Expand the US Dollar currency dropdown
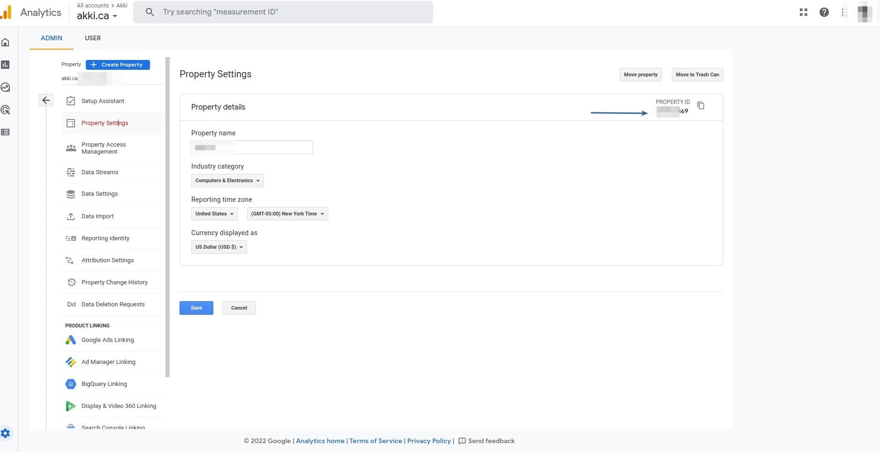This screenshot has width=880, height=452. tap(219, 247)
